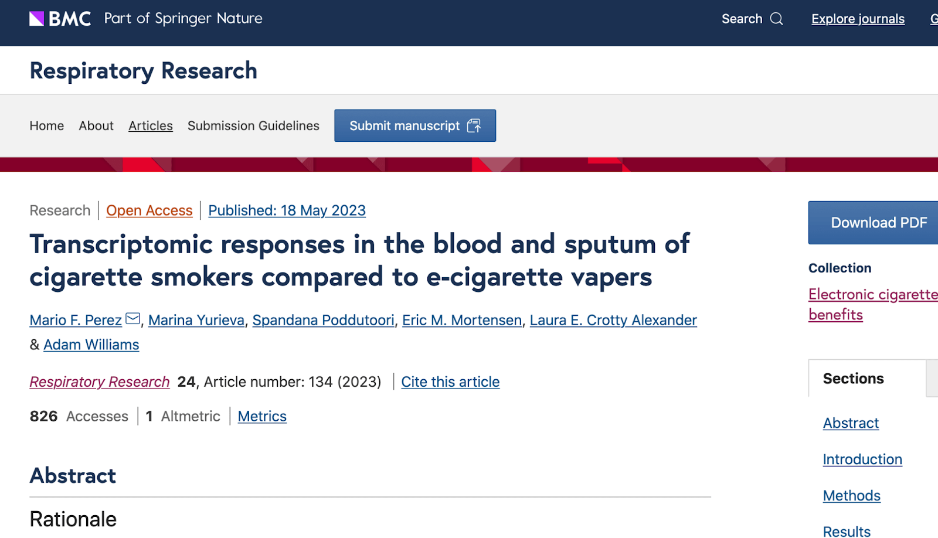Open the Electronic cigarette collection link
This screenshot has height=538, width=938.
[x=872, y=294]
